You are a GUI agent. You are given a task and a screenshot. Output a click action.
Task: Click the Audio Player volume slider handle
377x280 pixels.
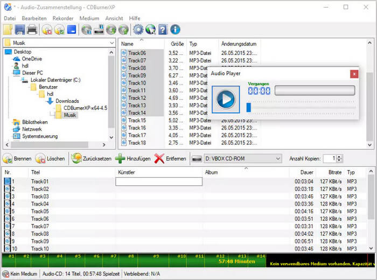point(249,108)
